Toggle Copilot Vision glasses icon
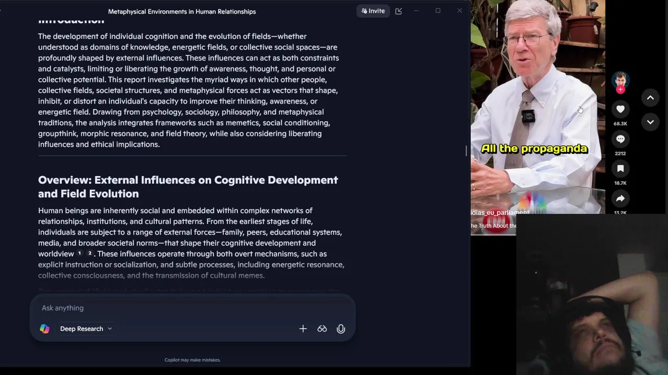 pos(322,329)
